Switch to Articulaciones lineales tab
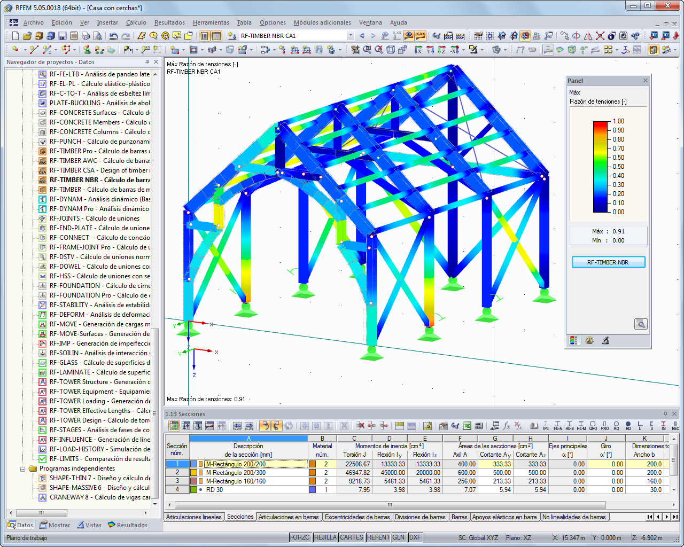This screenshot has width=684, height=547. click(x=194, y=517)
